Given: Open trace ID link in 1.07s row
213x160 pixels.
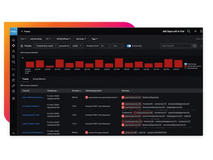Looking at the screenshot, I should (x=31, y=115).
